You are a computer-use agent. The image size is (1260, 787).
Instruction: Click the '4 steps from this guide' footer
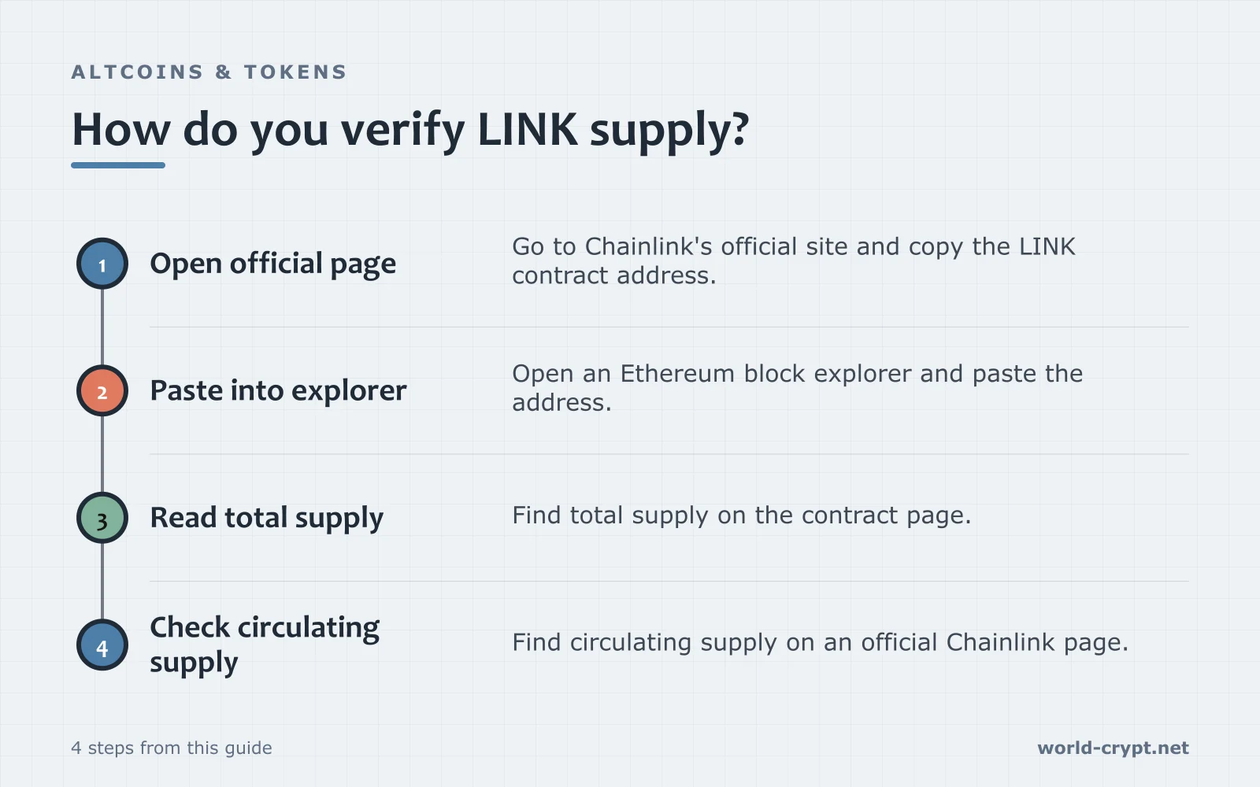[x=172, y=748]
